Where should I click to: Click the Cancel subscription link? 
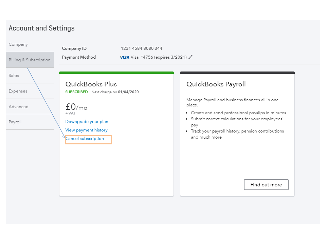coord(85,139)
